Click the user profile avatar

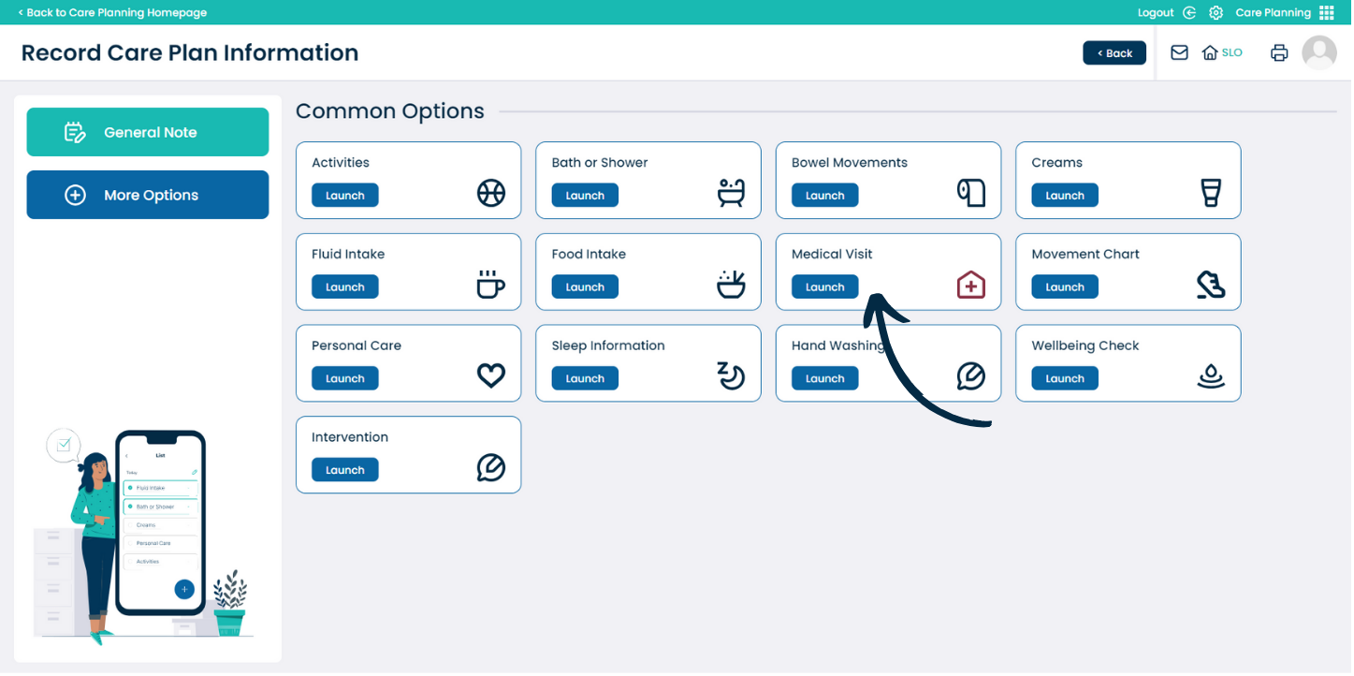1319,52
